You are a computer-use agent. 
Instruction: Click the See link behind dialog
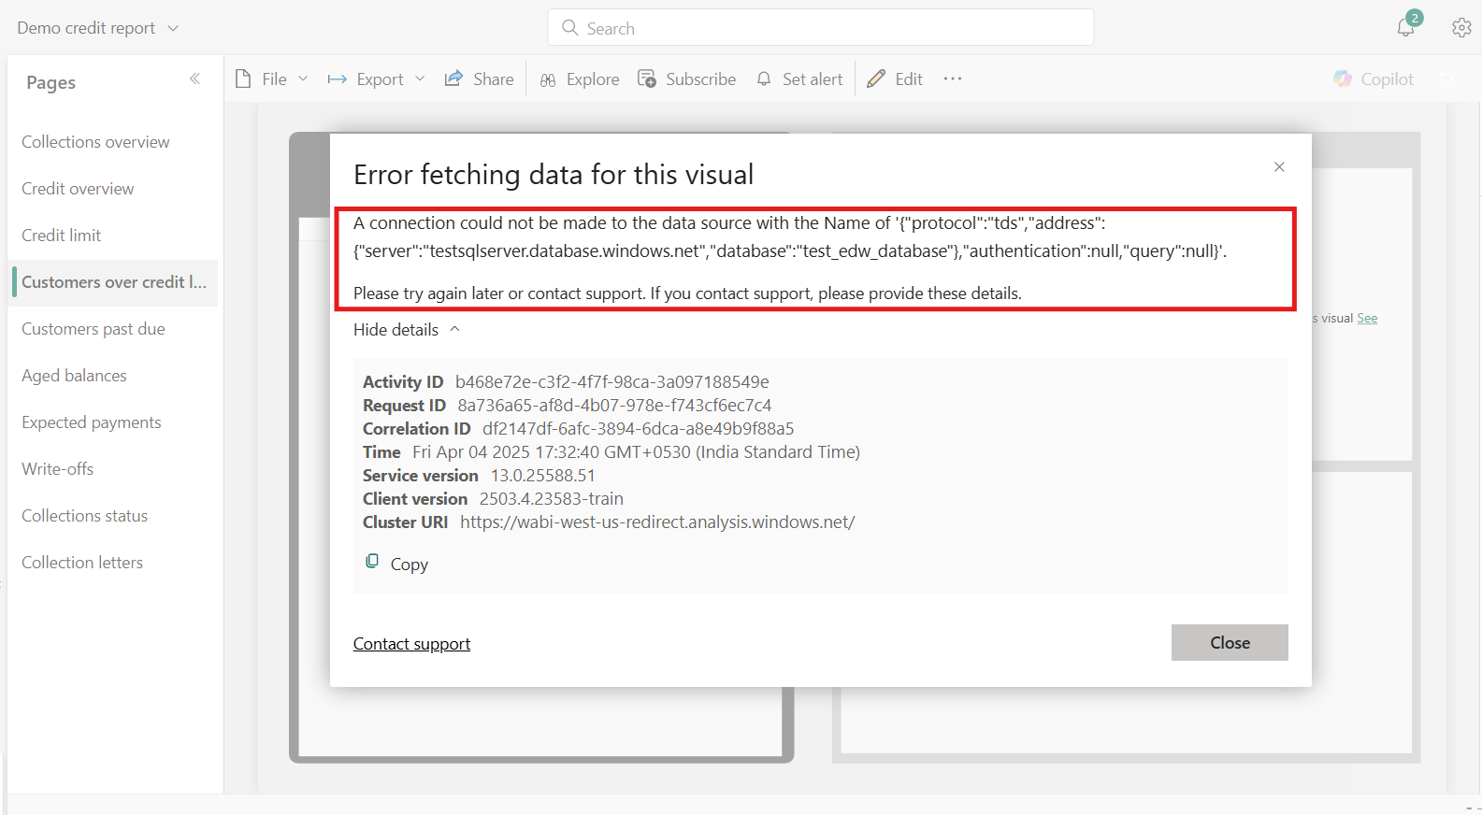pos(1367,318)
